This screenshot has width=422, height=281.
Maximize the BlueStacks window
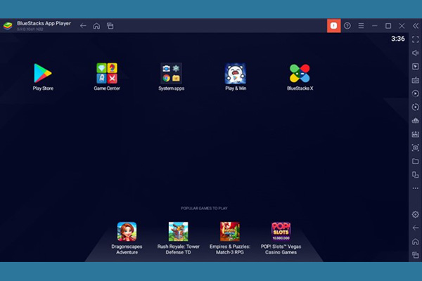click(388, 26)
